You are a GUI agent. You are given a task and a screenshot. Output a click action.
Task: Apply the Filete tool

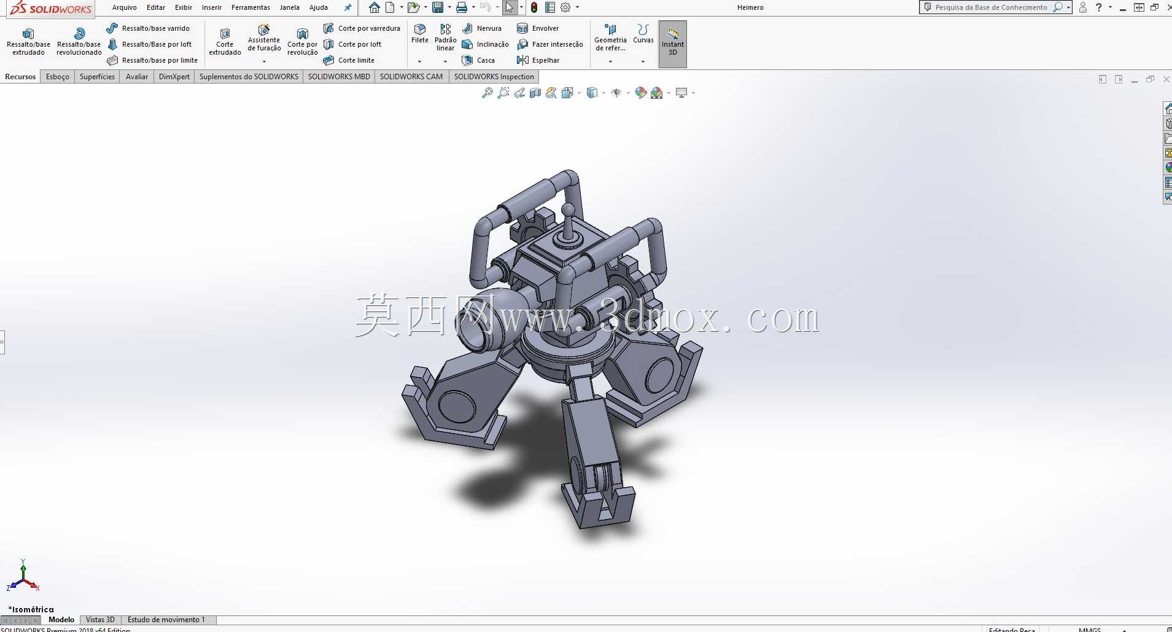click(420, 34)
